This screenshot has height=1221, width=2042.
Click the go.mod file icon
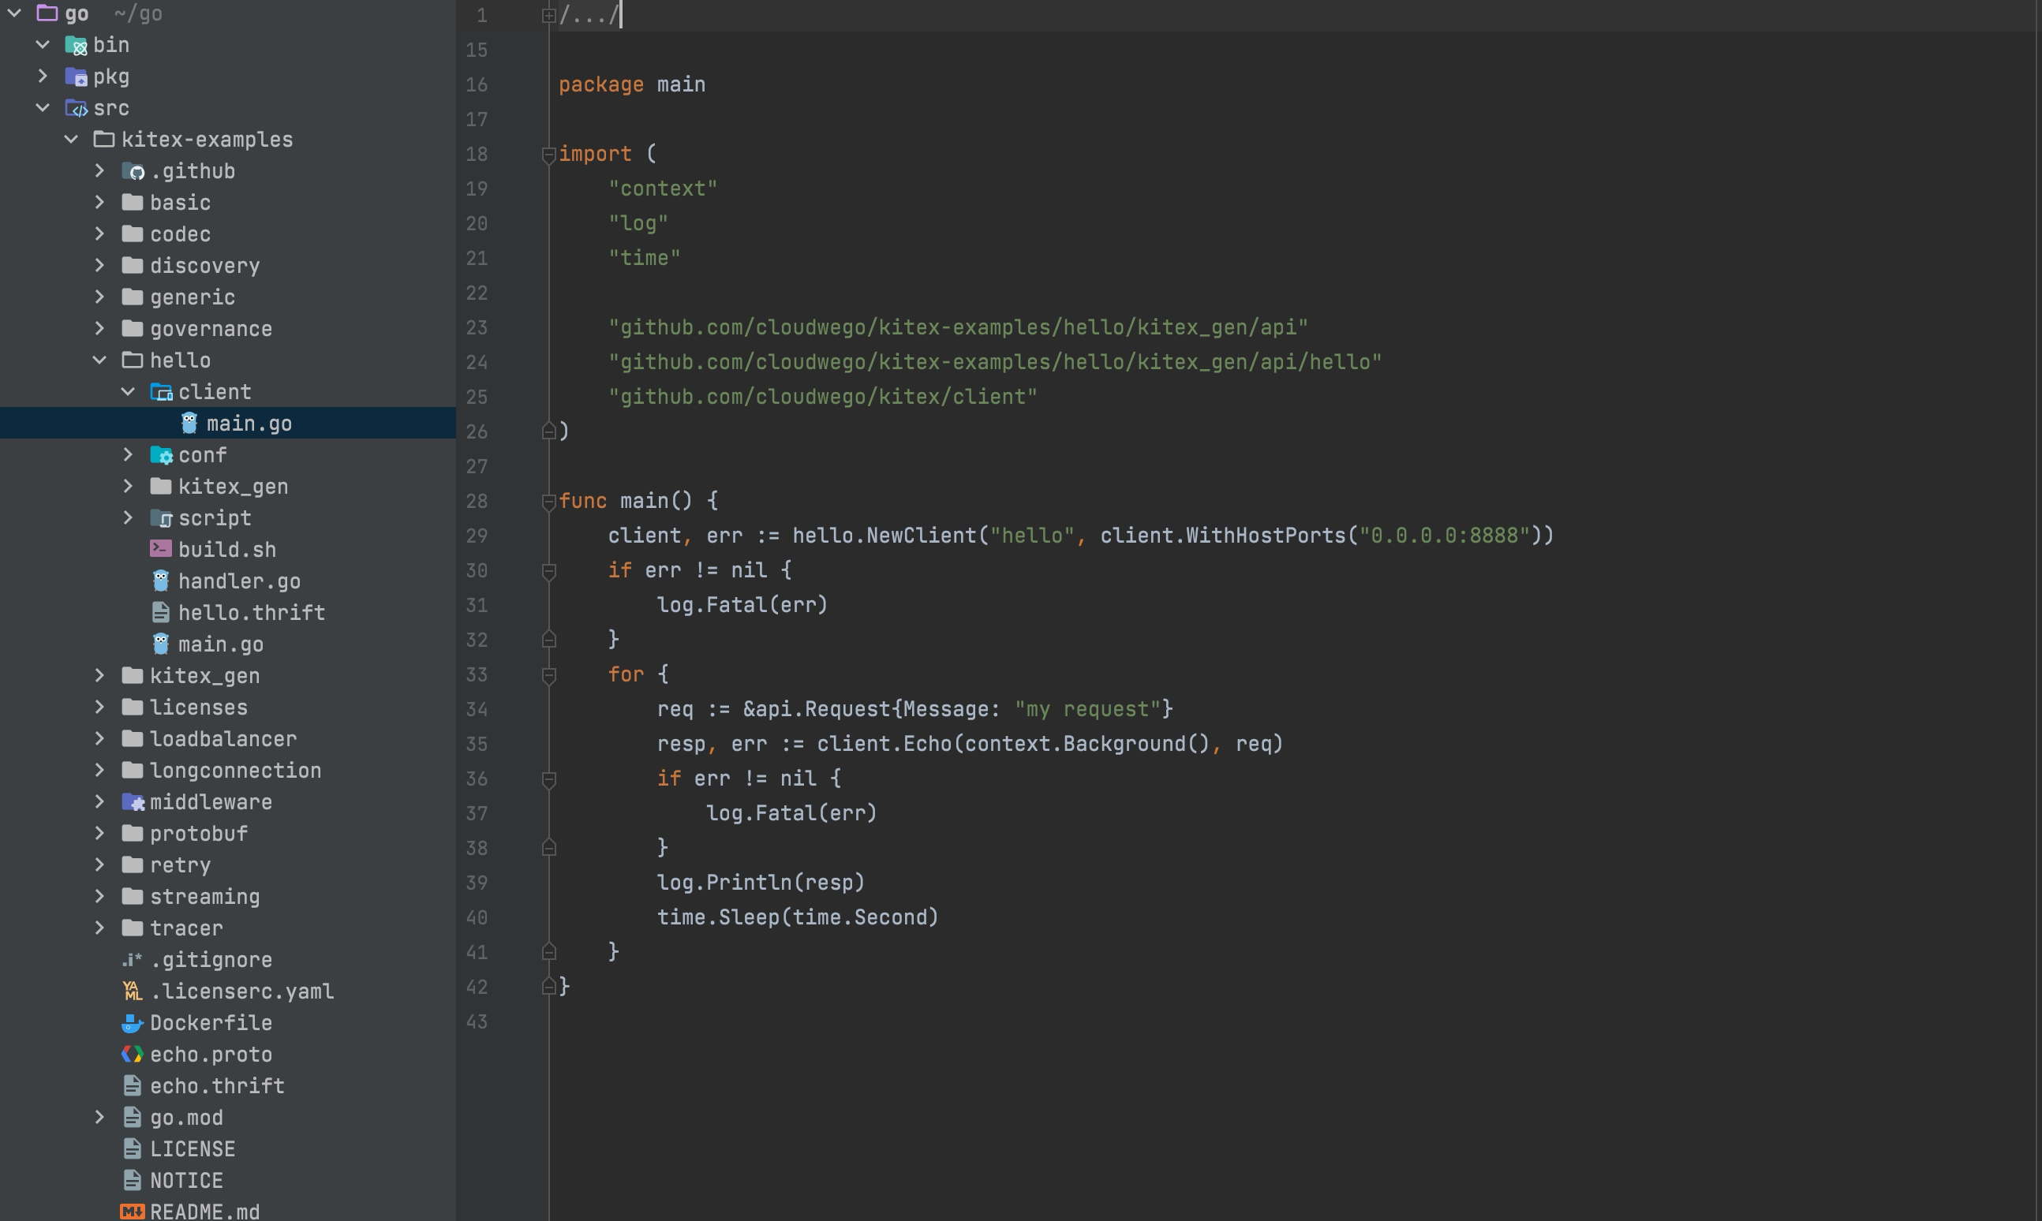click(x=133, y=1118)
